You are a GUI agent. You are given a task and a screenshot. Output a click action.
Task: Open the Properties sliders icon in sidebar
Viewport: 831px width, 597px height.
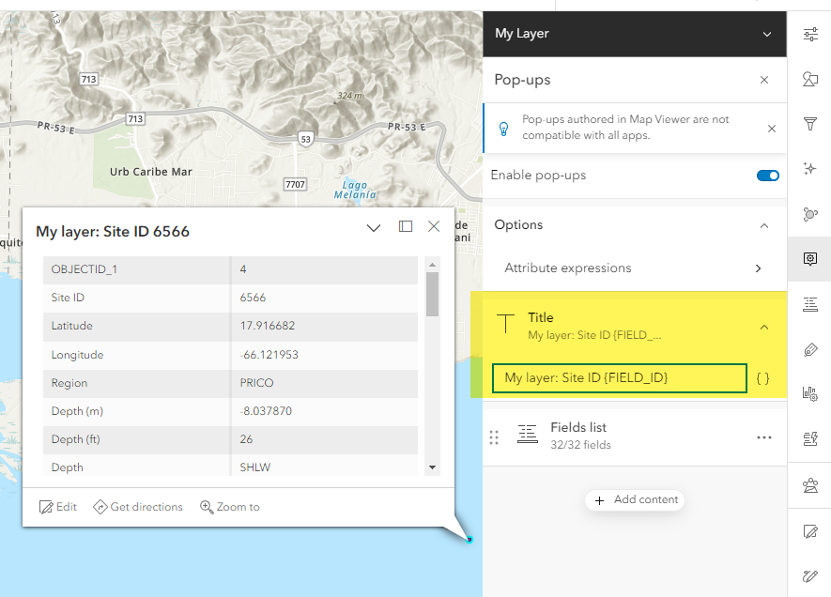tap(809, 35)
